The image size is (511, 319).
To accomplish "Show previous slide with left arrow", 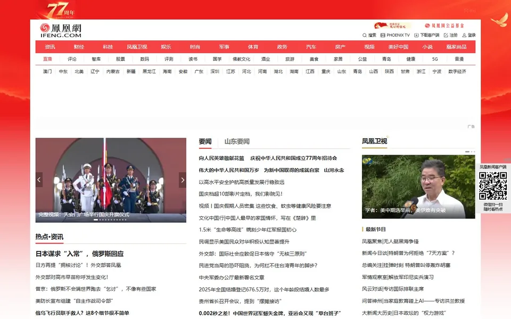I will click(x=39, y=180).
